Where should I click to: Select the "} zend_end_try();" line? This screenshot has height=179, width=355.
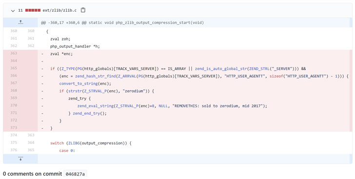[x=87, y=113]
